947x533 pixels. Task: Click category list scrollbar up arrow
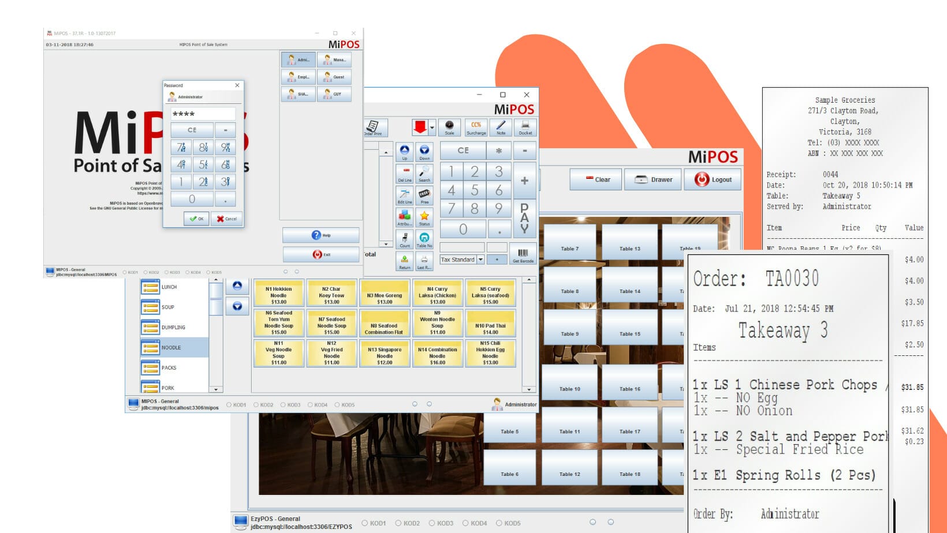click(215, 280)
